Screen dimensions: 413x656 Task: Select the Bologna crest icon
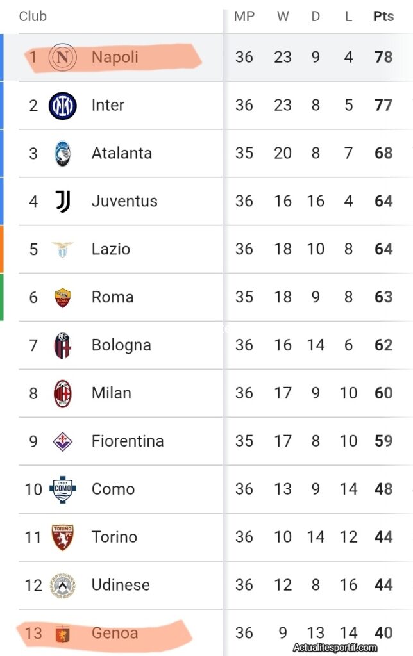62,345
